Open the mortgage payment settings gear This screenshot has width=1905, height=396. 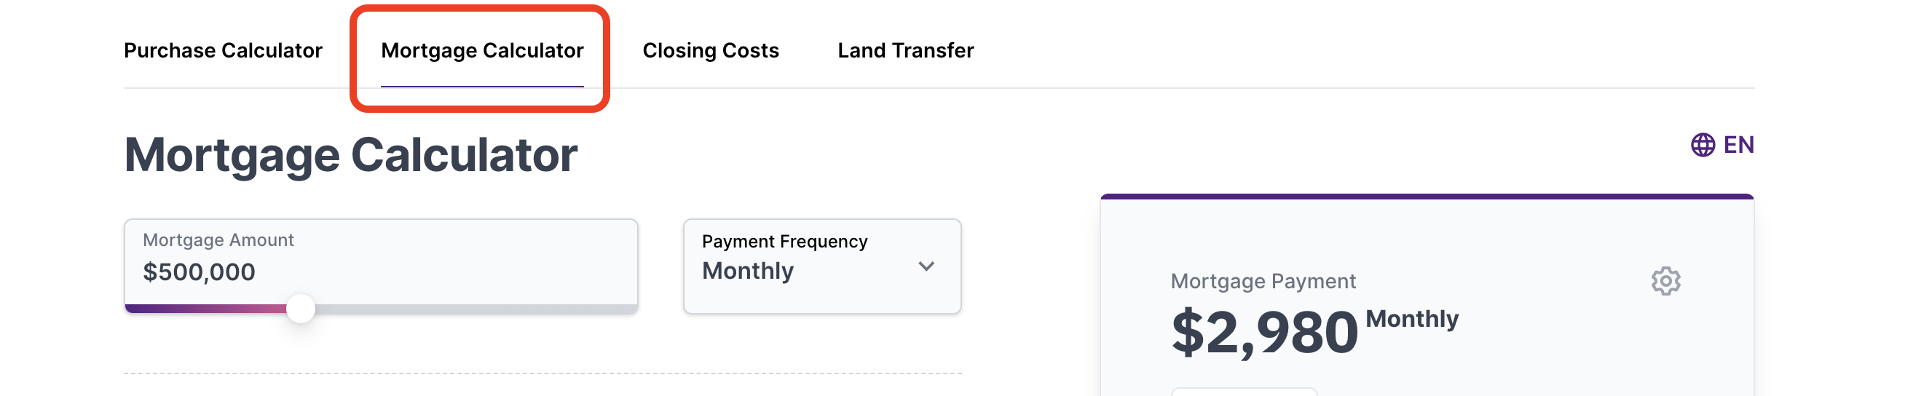pos(1665,281)
